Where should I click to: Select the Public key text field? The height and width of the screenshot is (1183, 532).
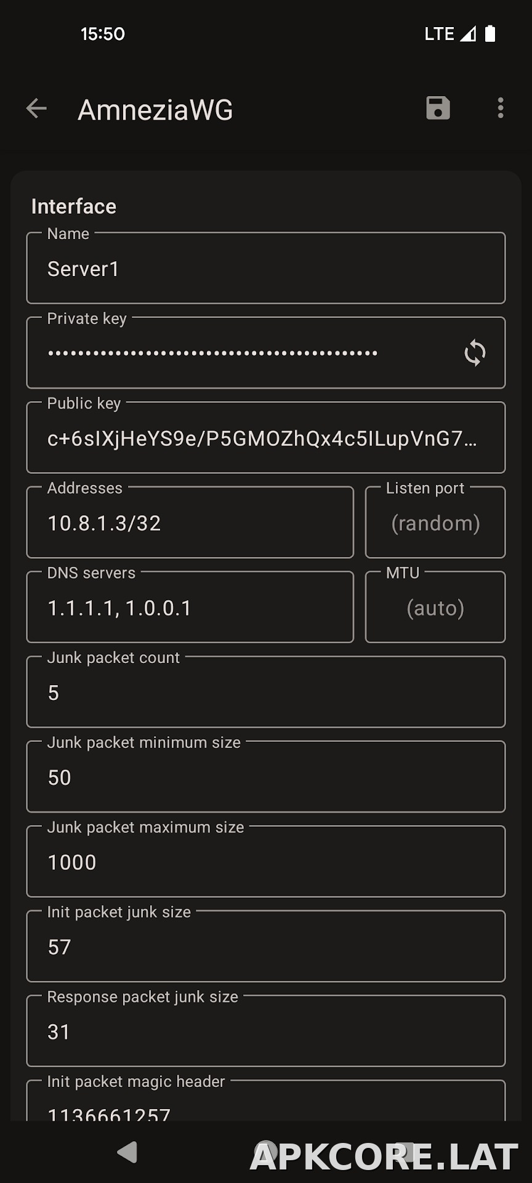tap(266, 437)
